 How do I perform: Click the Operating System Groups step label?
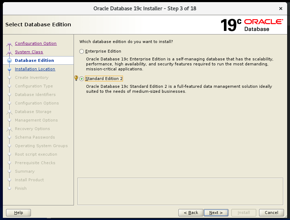[x=41, y=145]
